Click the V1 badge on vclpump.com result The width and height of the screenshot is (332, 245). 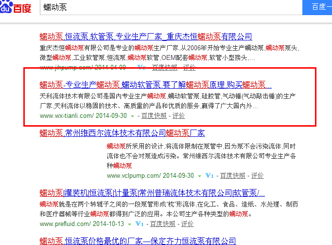209,176
